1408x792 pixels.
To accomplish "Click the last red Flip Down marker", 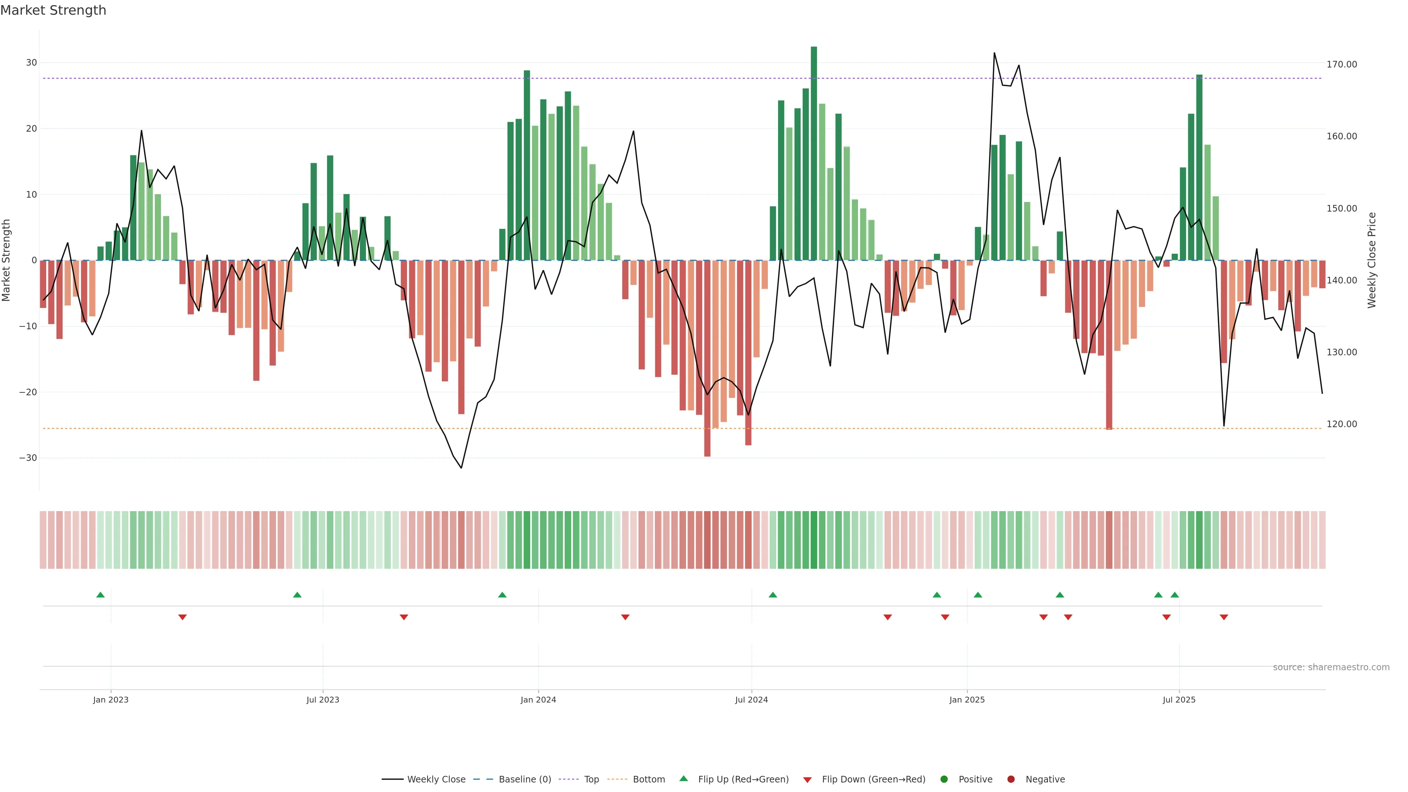I will pyautogui.click(x=1224, y=617).
